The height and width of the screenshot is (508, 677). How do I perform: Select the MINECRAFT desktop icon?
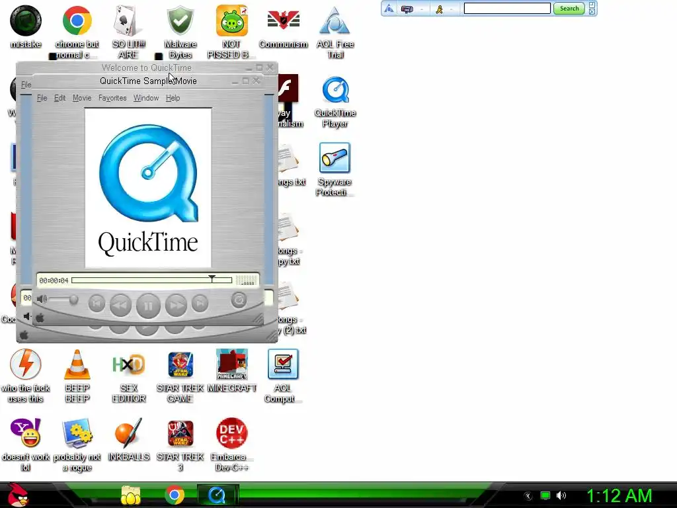click(232, 370)
